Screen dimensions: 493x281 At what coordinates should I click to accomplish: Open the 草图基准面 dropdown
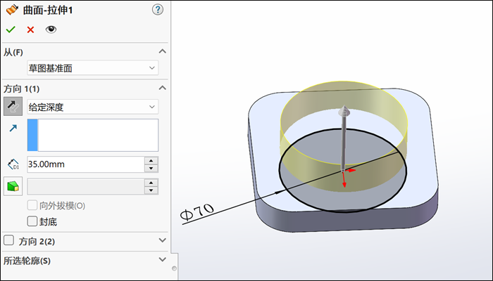92,68
